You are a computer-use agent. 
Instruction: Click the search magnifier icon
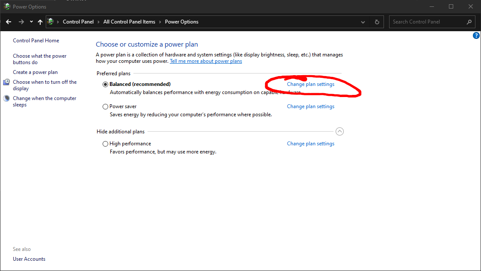469,22
